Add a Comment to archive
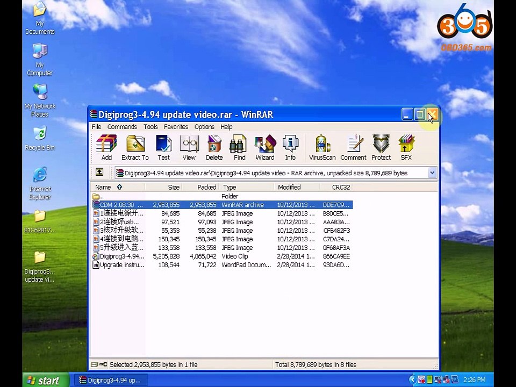Viewport: 516px width, 387px height. (x=353, y=147)
